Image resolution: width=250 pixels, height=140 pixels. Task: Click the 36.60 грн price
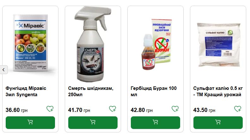click(16, 110)
